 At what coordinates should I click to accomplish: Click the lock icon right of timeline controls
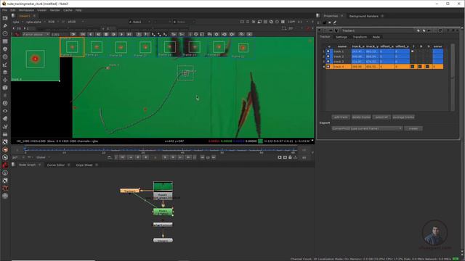click(290, 157)
